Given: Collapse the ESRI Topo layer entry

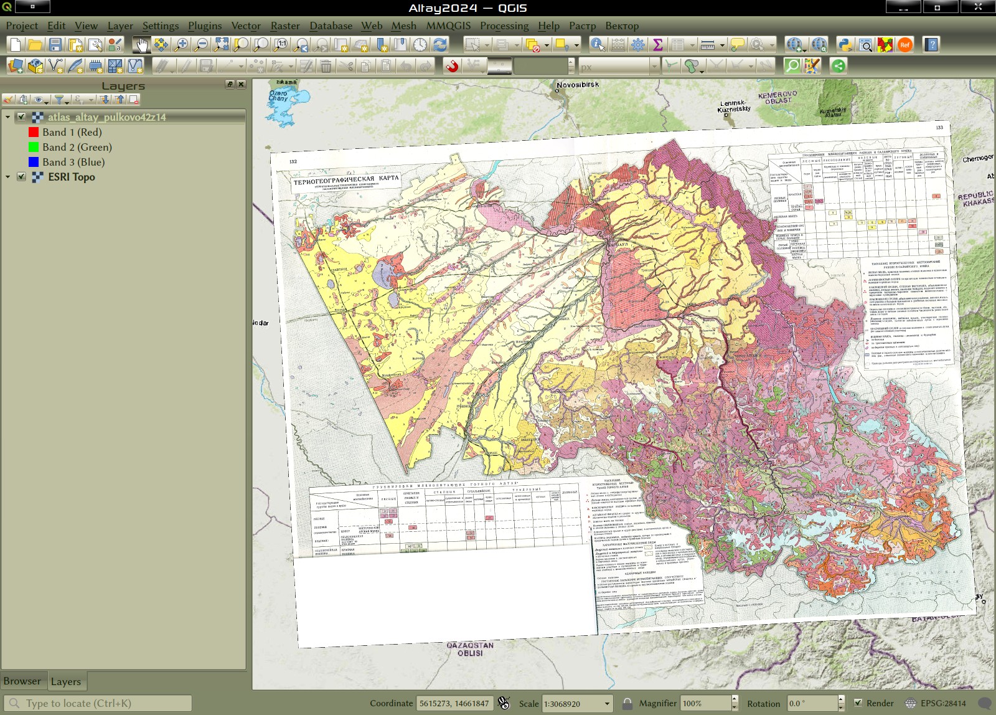Looking at the screenshot, I should click(7, 177).
